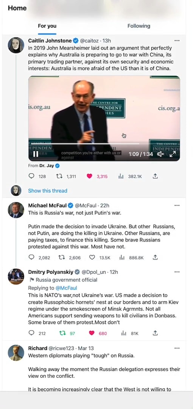This screenshot has width=193, height=409.
Task: Open the @McFaul mention link
Action: click(66, 288)
